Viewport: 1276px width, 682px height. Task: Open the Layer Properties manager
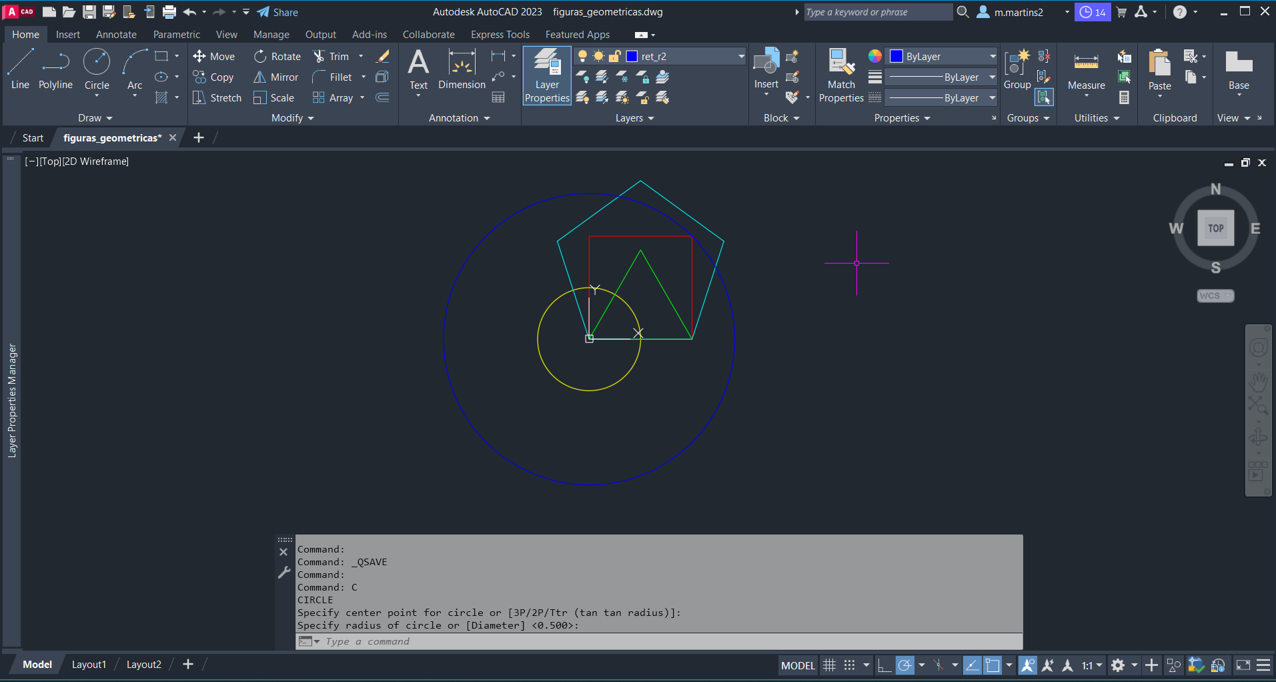click(x=547, y=75)
